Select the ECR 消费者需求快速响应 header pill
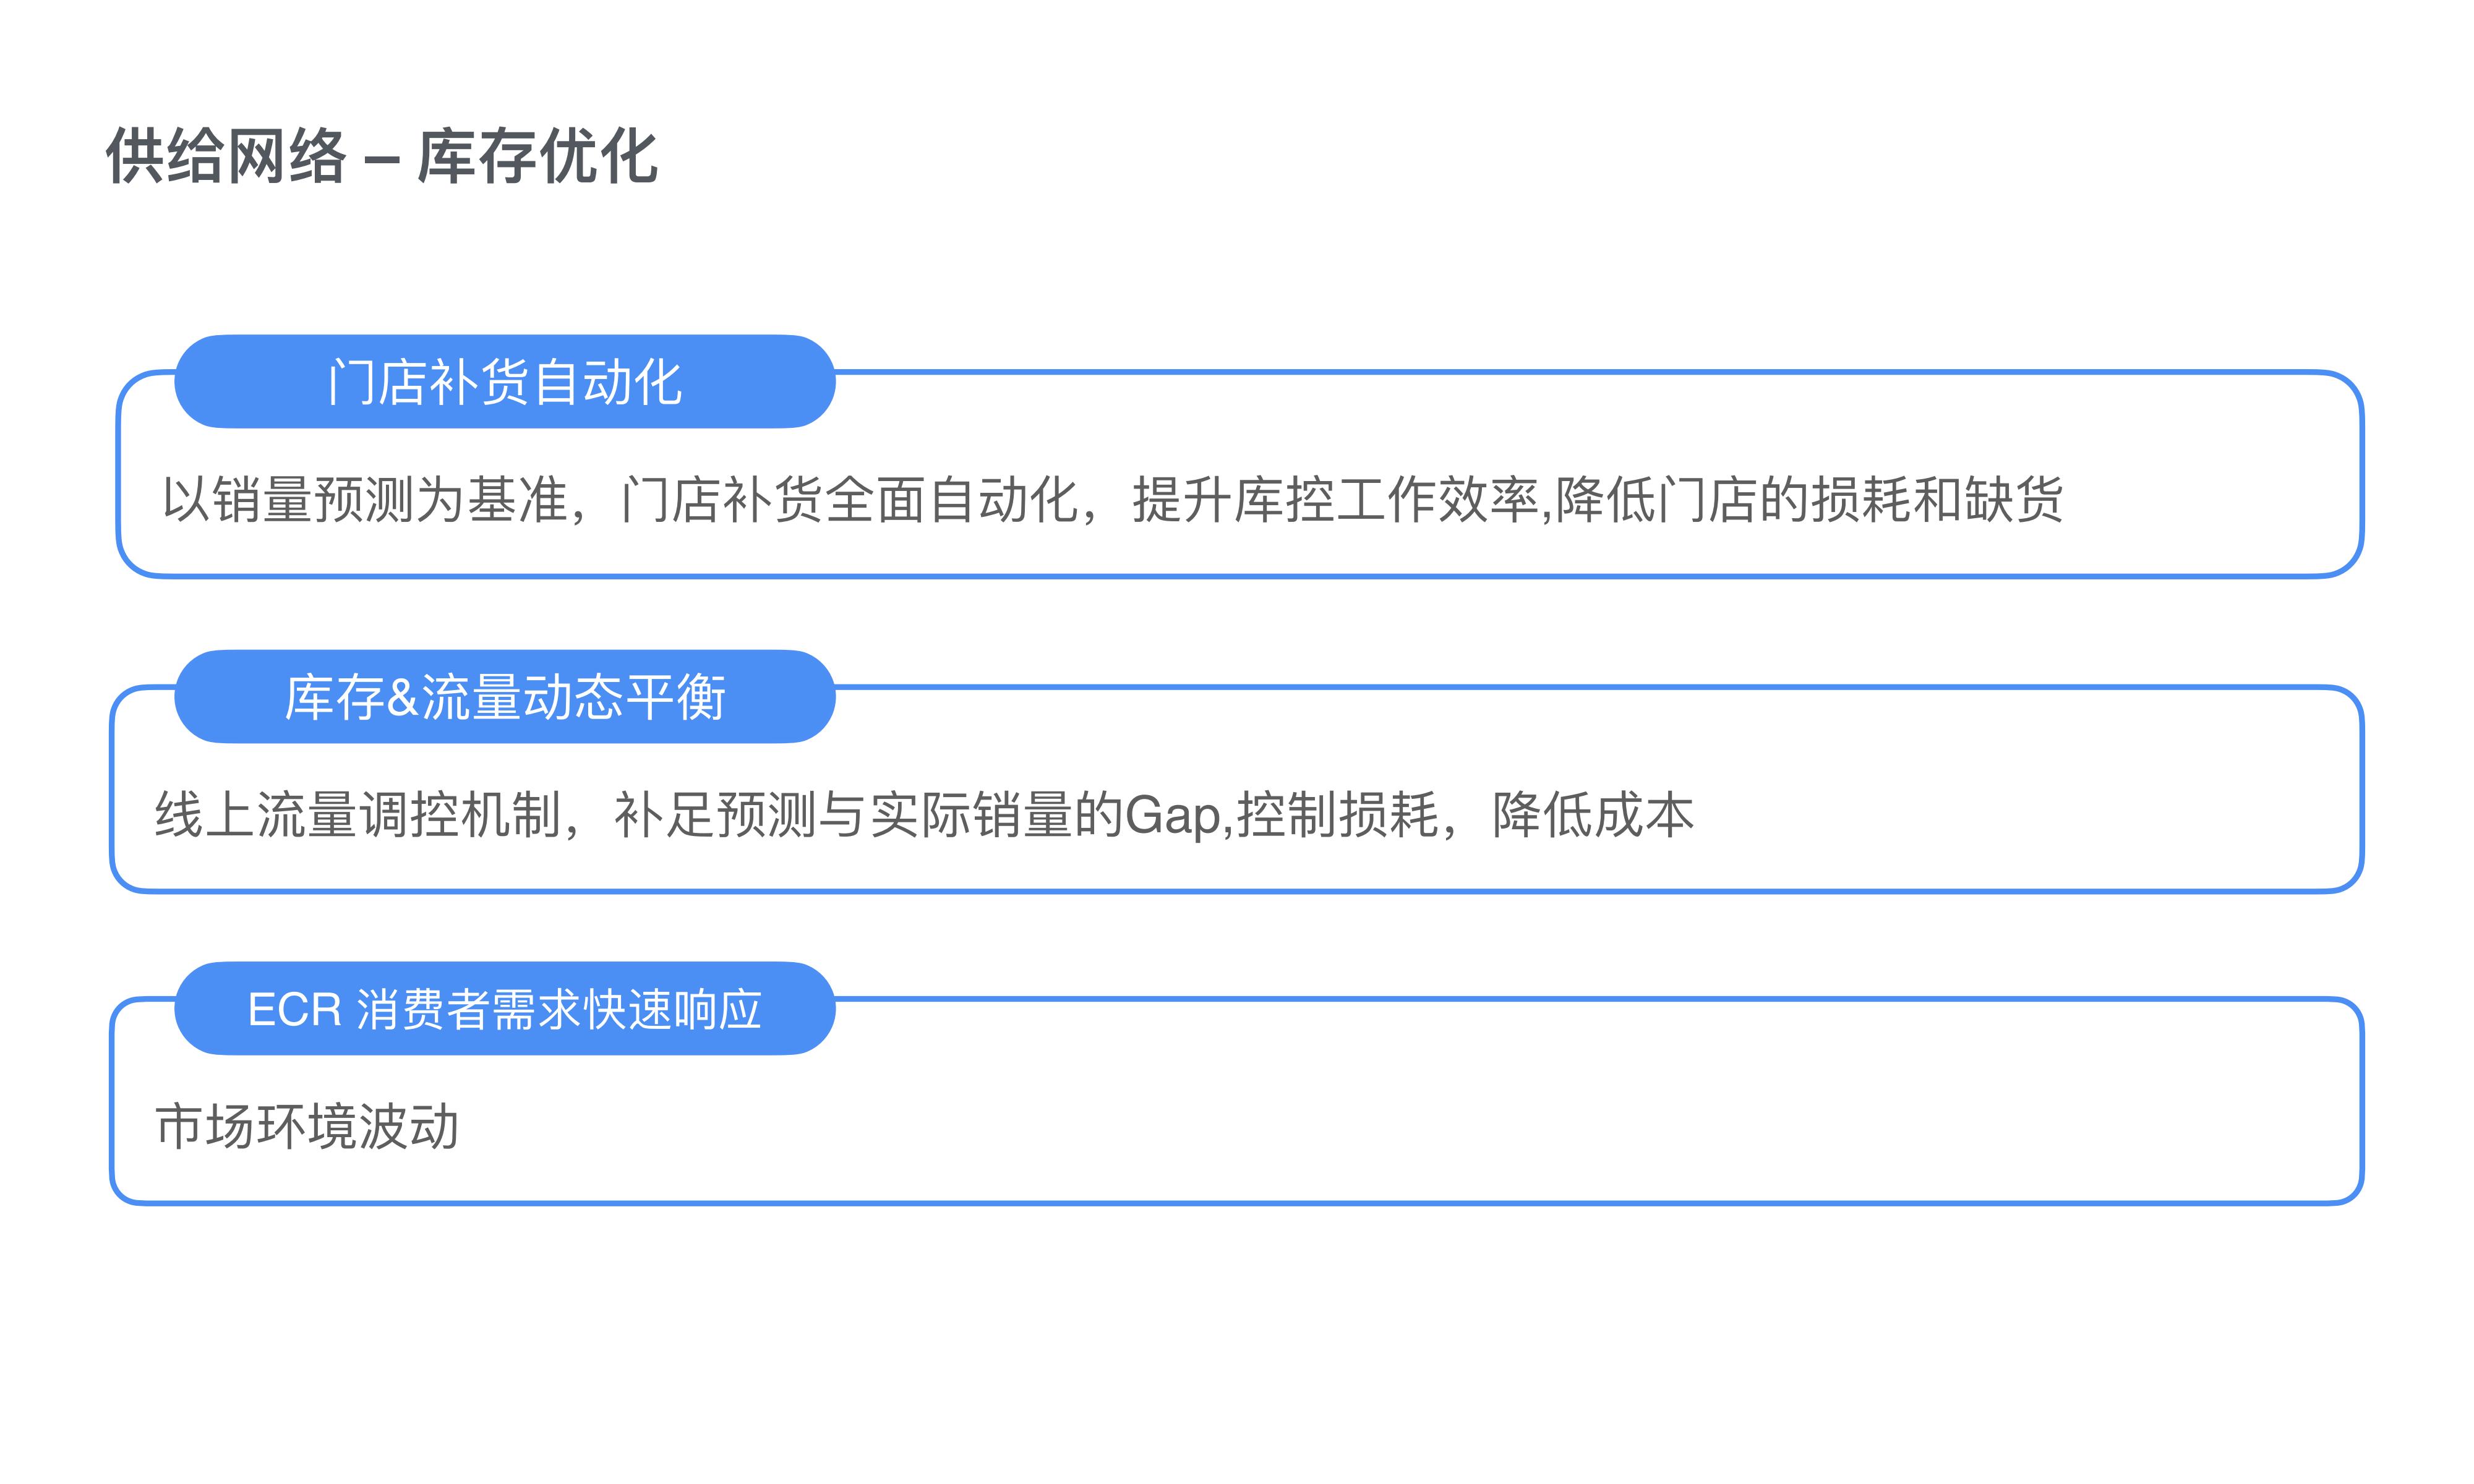2474x1484 pixels. [505, 1009]
